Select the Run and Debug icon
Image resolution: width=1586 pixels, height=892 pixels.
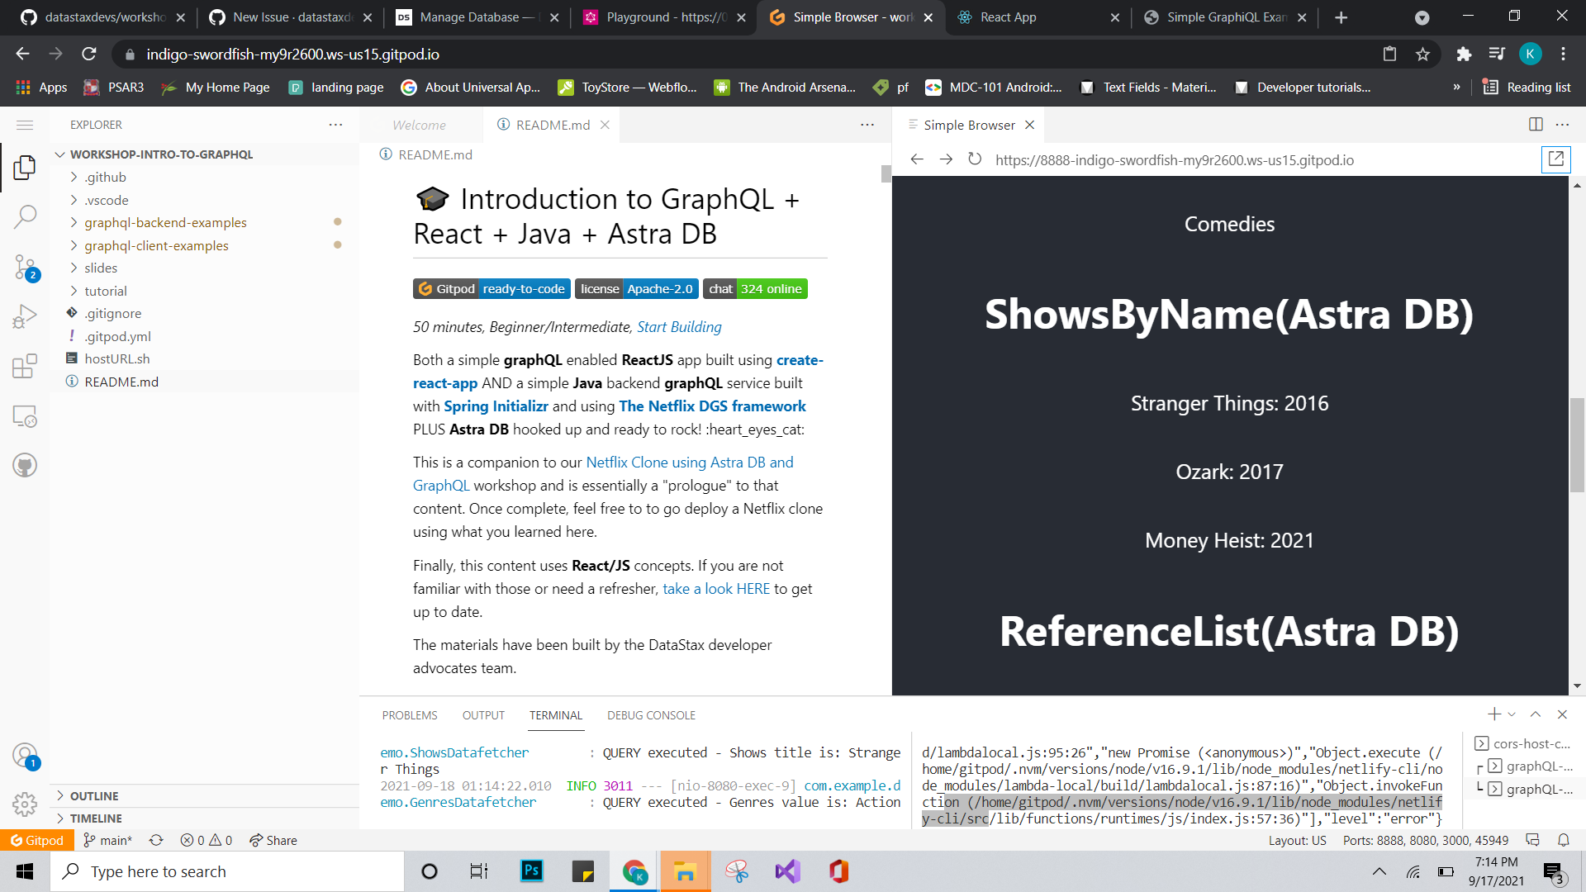(25, 316)
